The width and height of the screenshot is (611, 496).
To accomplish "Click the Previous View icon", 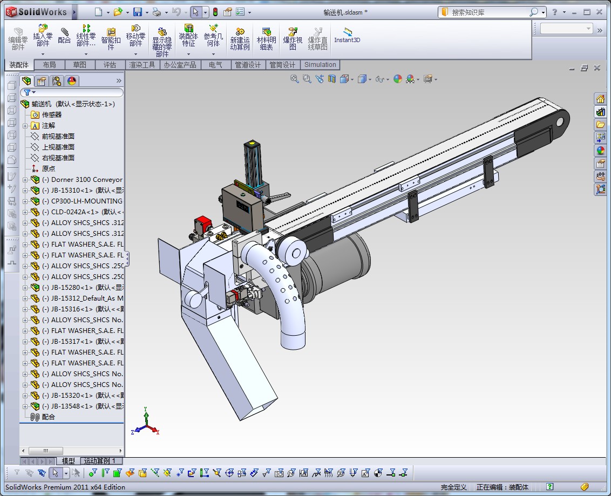I will coord(320,79).
